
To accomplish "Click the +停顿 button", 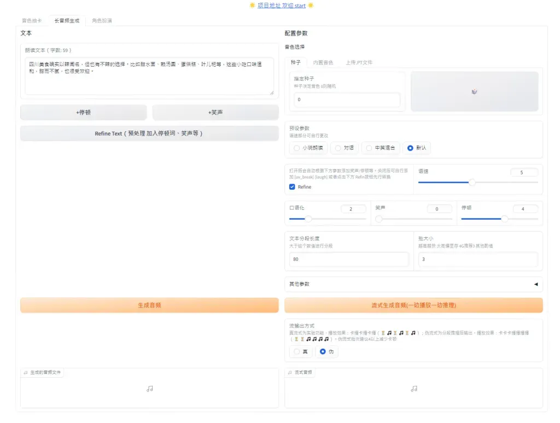I will pos(84,112).
